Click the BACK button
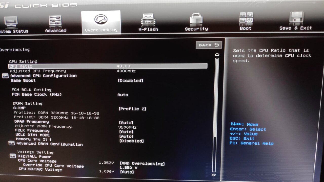Viewport: 324px width, 182px height. coord(209,45)
